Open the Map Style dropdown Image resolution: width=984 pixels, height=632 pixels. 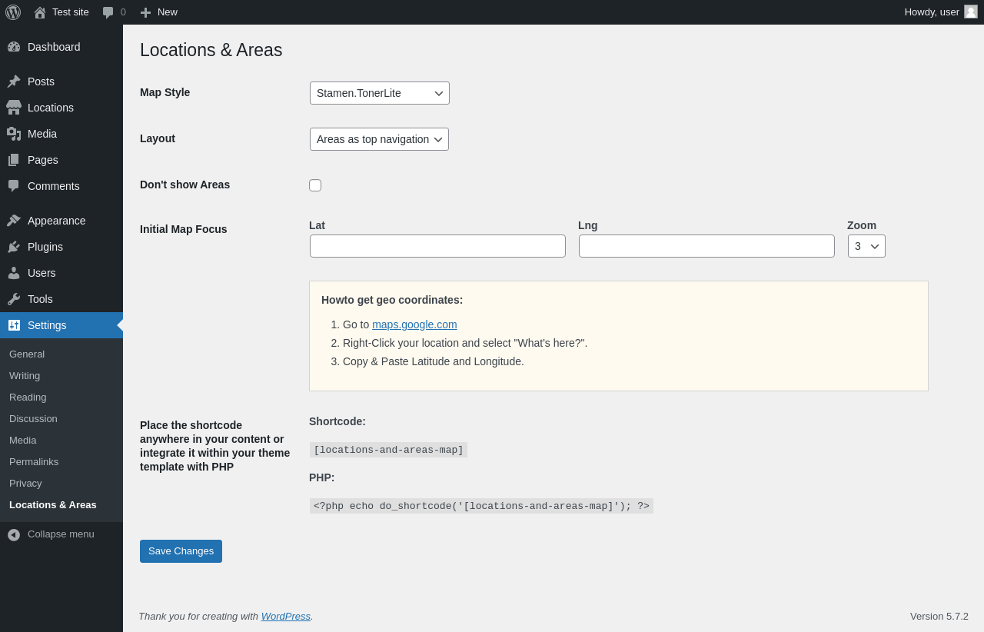380,93
